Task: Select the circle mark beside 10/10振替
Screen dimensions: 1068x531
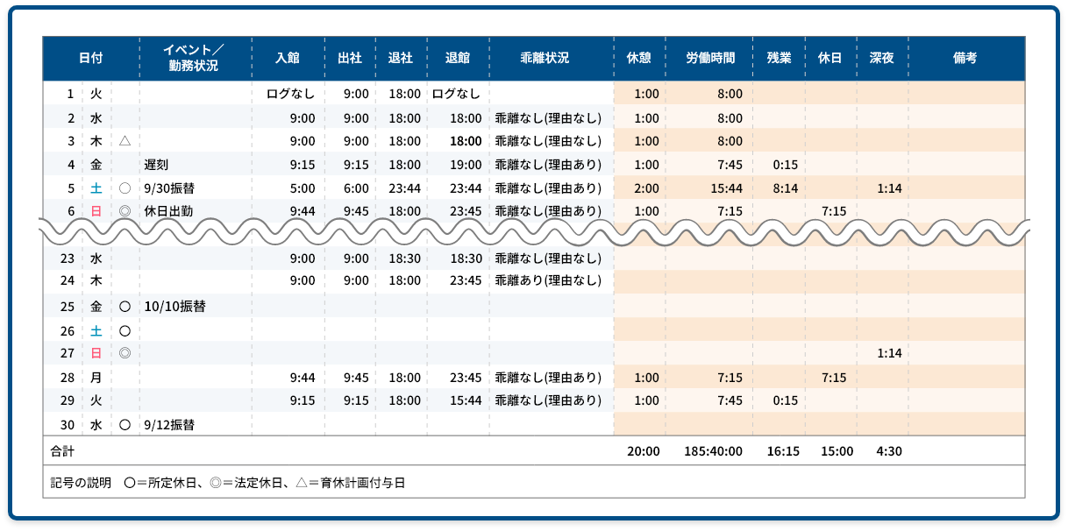Action: tap(125, 307)
